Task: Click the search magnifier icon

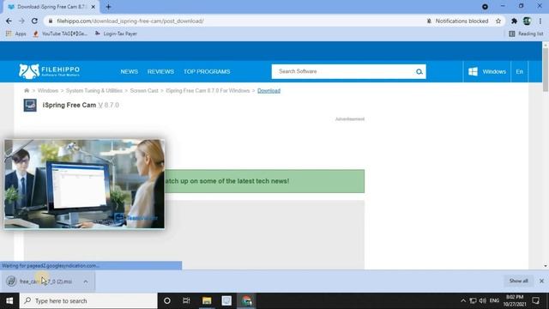Action: point(419,72)
